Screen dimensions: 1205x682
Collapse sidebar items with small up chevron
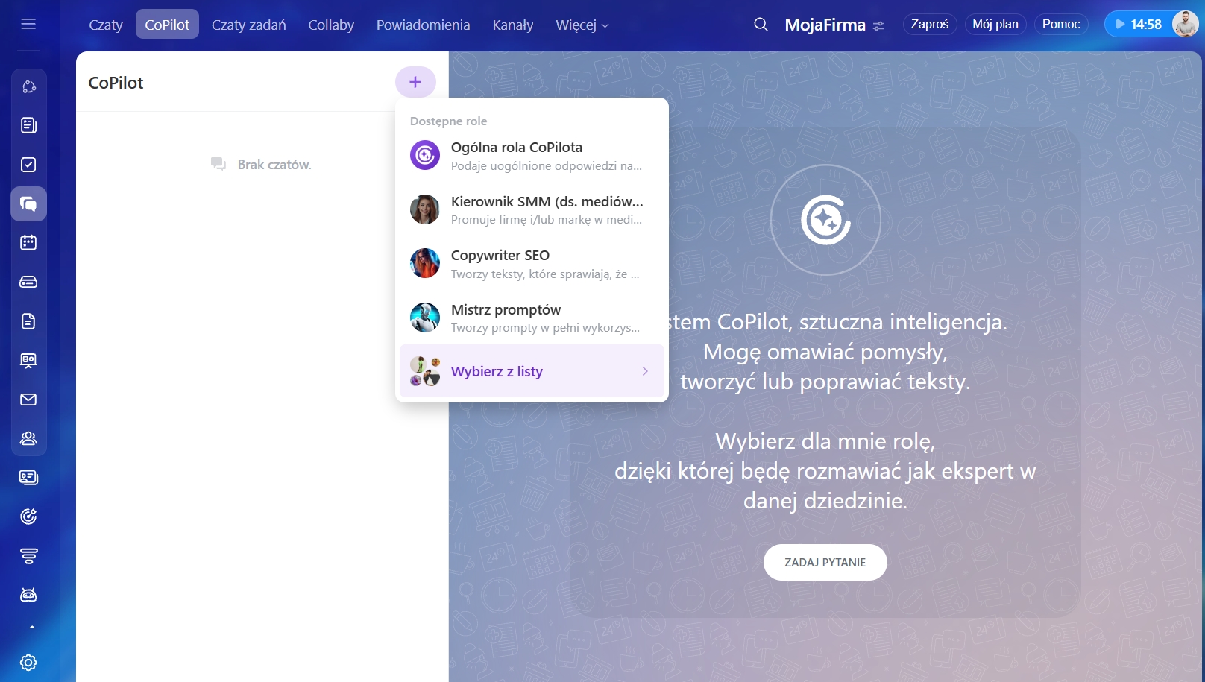[x=31, y=628]
